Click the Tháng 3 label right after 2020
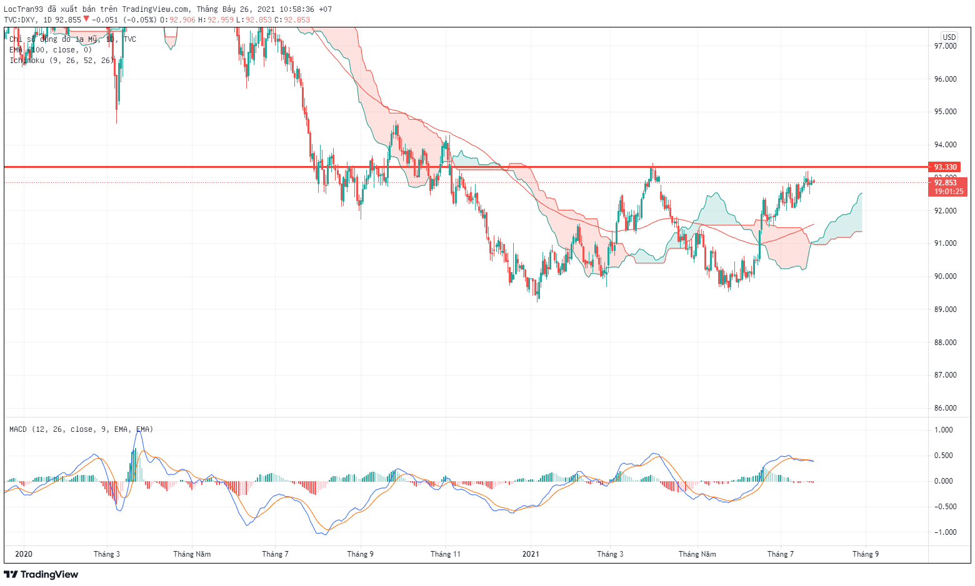 (107, 554)
